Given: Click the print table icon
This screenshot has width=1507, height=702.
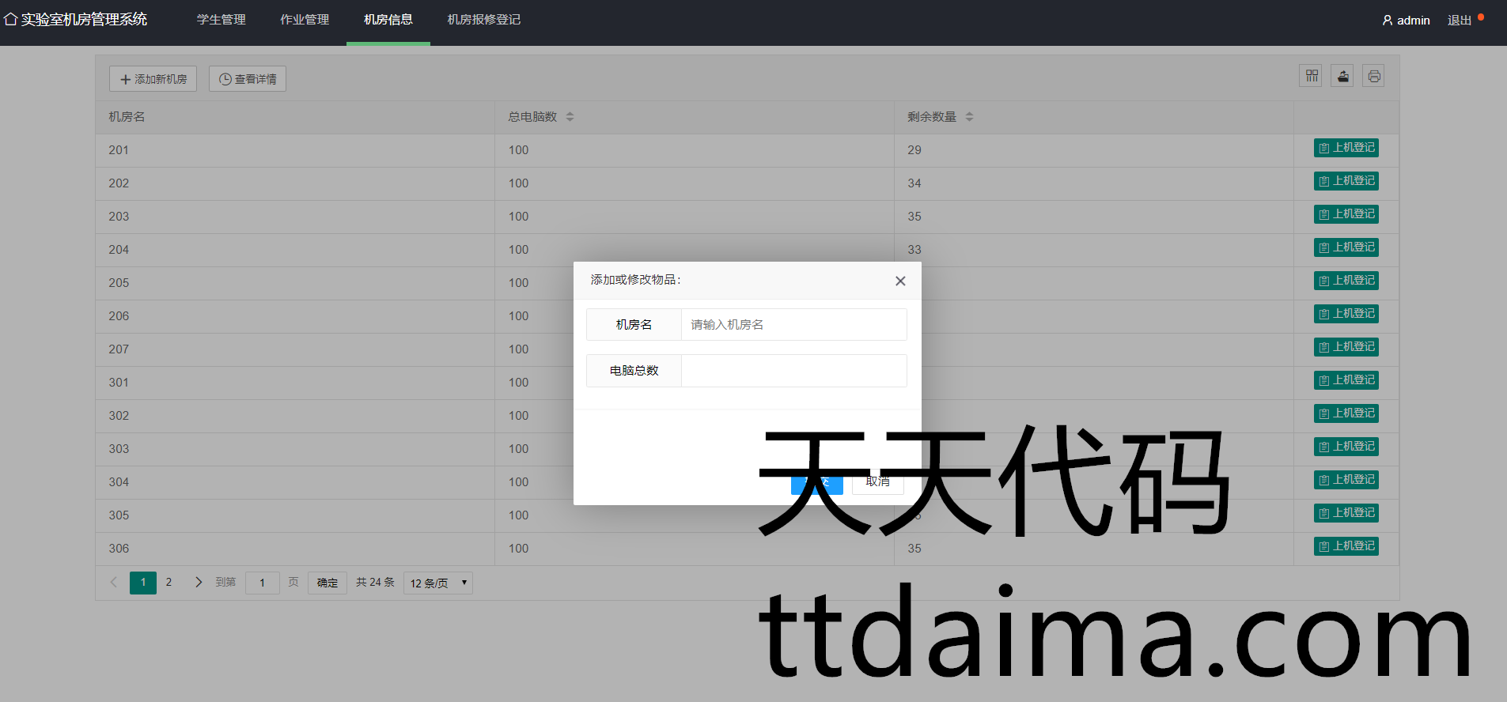Looking at the screenshot, I should (x=1374, y=76).
